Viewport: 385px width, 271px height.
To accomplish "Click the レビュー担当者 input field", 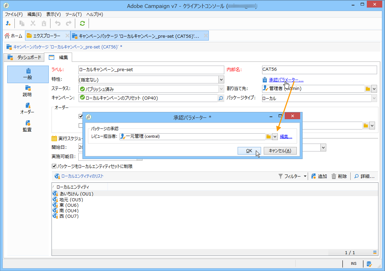I will 192,137.
